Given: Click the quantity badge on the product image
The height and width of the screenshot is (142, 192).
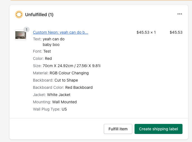Looking at the screenshot, I should 26,30.
